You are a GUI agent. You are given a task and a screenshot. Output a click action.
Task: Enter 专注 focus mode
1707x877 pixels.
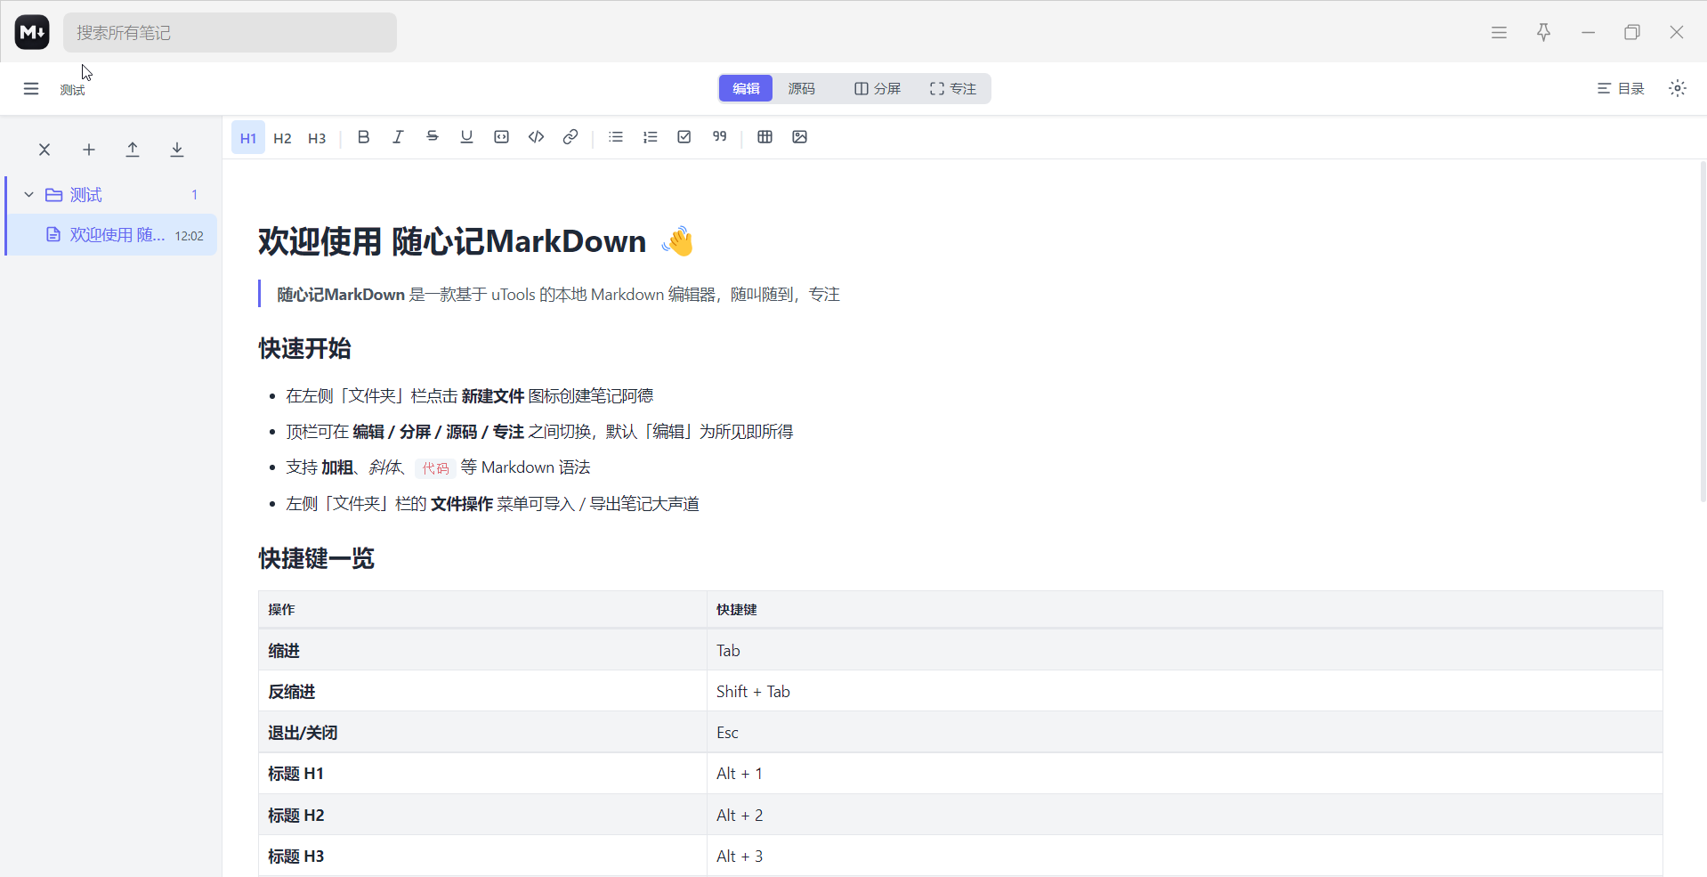pos(953,88)
